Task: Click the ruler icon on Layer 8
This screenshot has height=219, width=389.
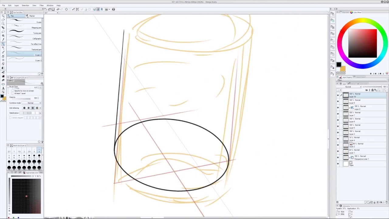Action: click(x=352, y=108)
